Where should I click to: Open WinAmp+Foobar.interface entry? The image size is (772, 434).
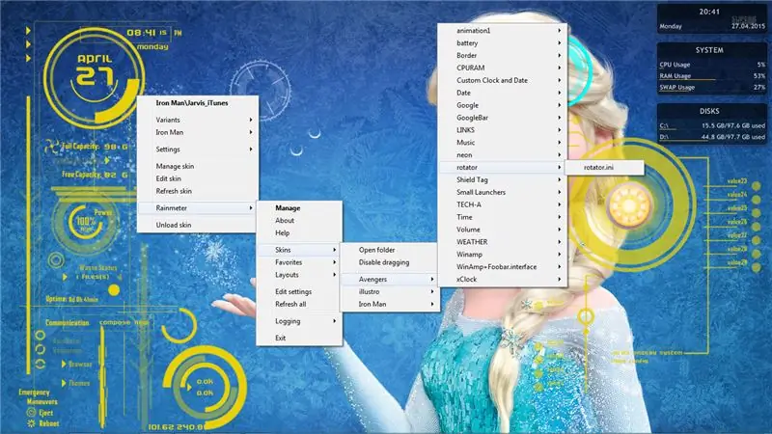click(502, 267)
